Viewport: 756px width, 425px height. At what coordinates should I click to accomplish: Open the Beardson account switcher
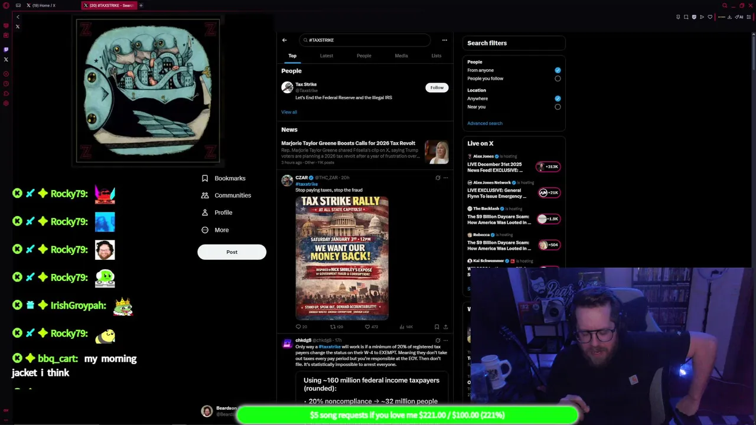coord(218,411)
